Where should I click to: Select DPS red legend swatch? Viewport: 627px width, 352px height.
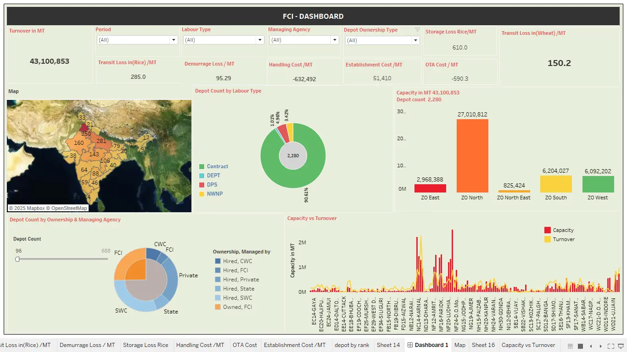202,185
